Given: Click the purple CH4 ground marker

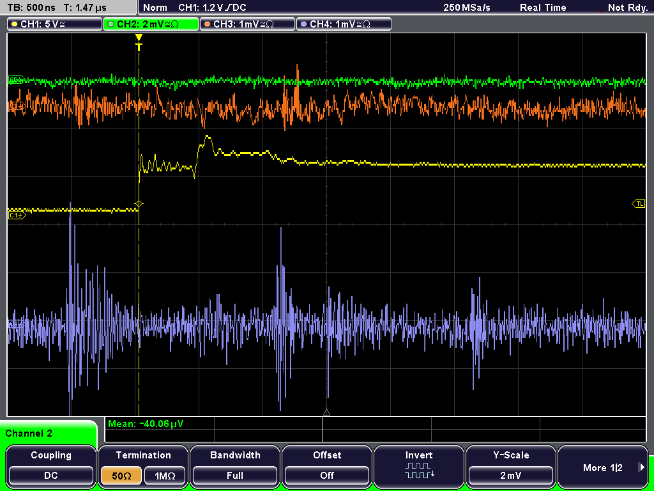Looking at the screenshot, I should [x=17, y=323].
